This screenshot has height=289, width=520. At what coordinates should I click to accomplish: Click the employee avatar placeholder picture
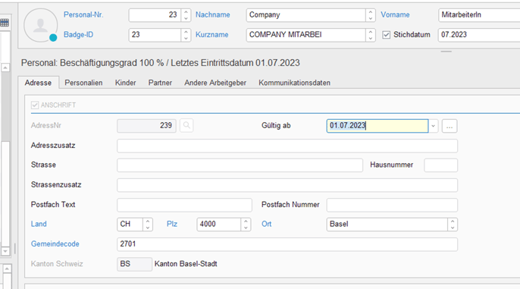tap(40, 25)
